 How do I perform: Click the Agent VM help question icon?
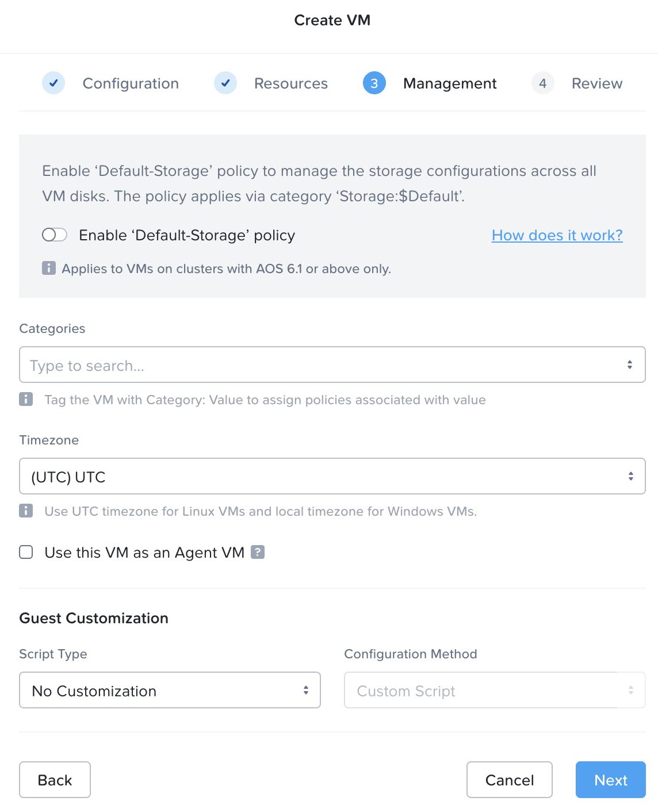(258, 552)
